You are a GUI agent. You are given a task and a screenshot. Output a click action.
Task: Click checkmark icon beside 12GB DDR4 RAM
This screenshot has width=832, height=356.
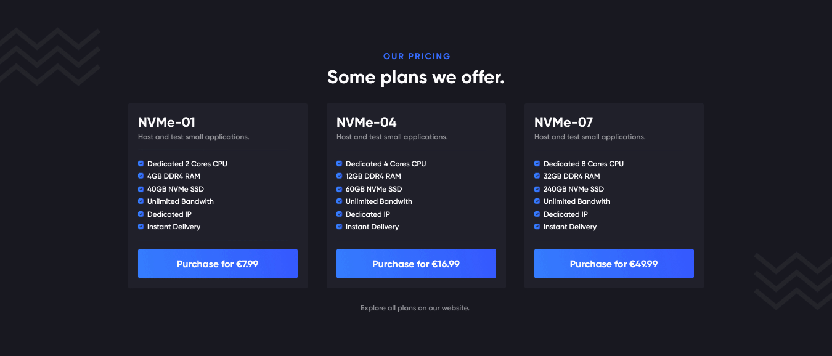(x=340, y=176)
